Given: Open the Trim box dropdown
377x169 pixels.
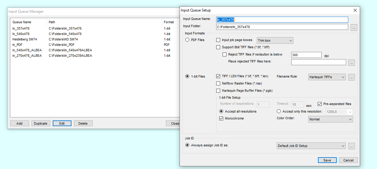Looking at the screenshot, I should [x=275, y=41].
